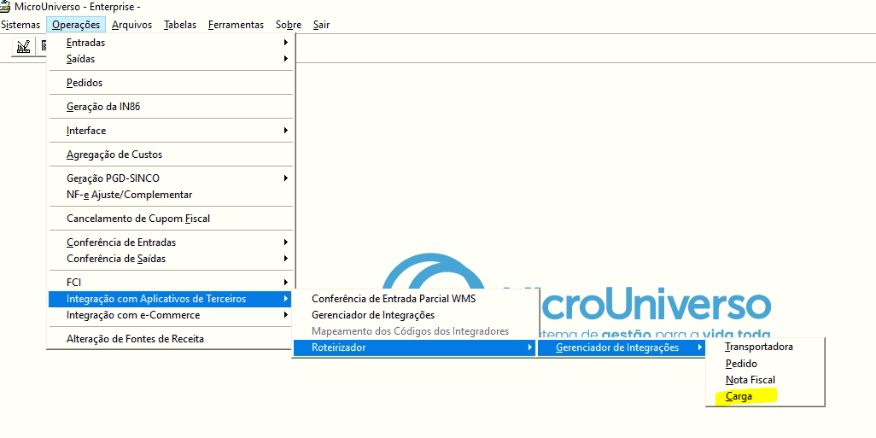
Task: Open the Arquivos menu
Action: (x=131, y=25)
